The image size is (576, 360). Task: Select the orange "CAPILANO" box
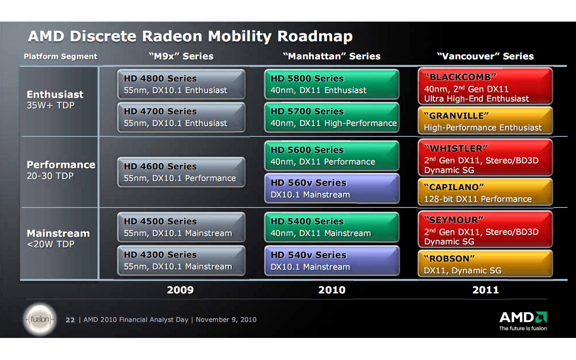pyautogui.click(x=485, y=193)
